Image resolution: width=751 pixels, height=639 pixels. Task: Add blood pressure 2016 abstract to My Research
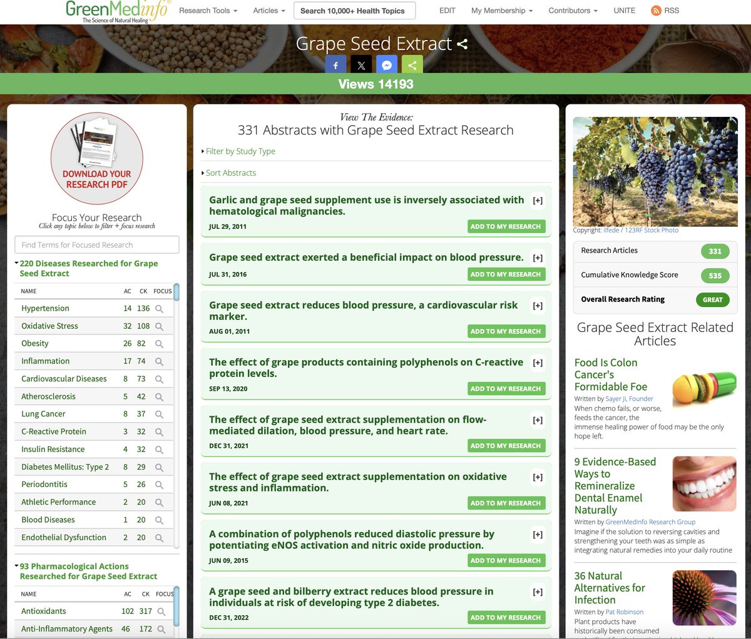coord(506,274)
